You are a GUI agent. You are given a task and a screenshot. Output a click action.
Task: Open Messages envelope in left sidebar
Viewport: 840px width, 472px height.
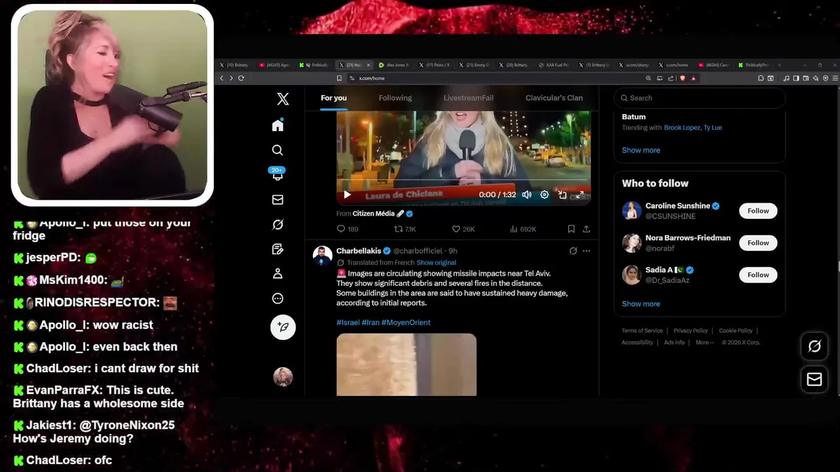[x=278, y=199]
